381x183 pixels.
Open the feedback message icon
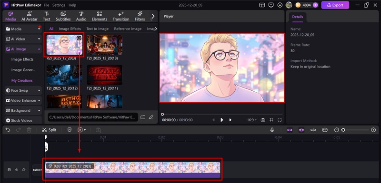271,5
